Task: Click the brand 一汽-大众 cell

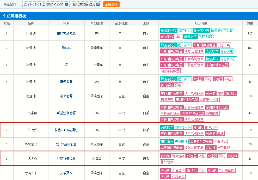Action: [31, 130]
